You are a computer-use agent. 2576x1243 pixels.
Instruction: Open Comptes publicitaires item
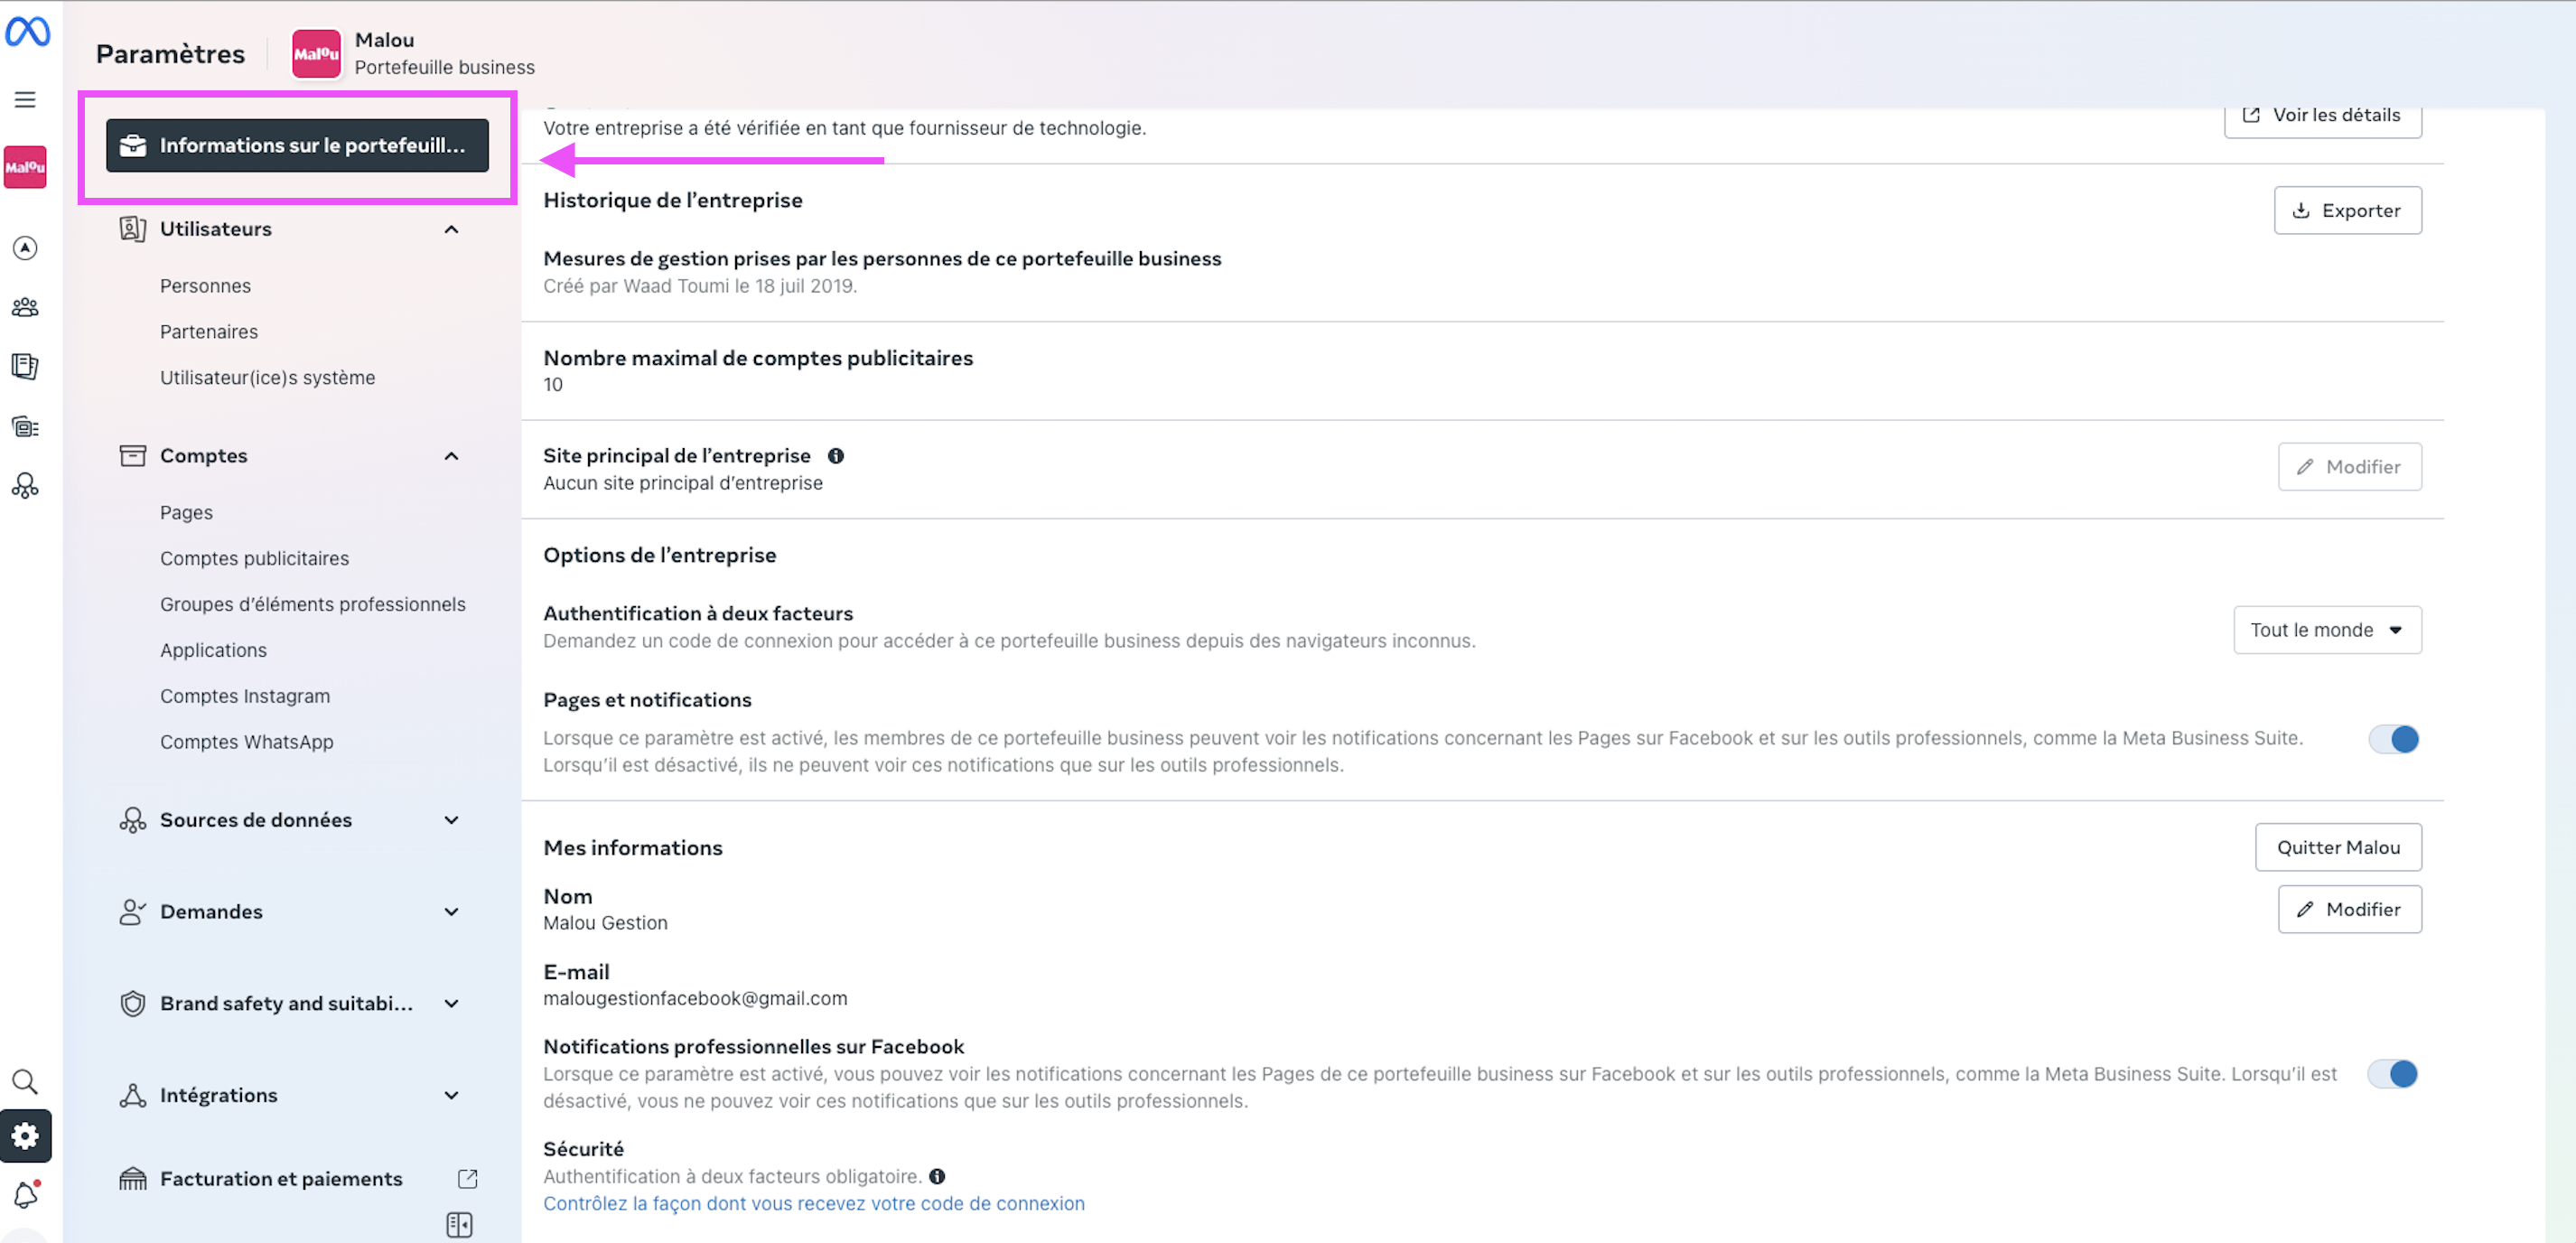(254, 558)
